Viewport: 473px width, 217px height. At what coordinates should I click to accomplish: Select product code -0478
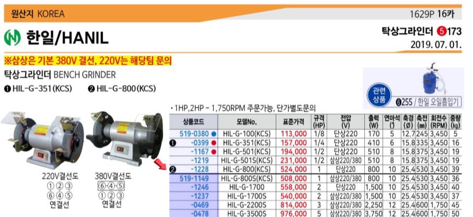[x=199, y=214]
